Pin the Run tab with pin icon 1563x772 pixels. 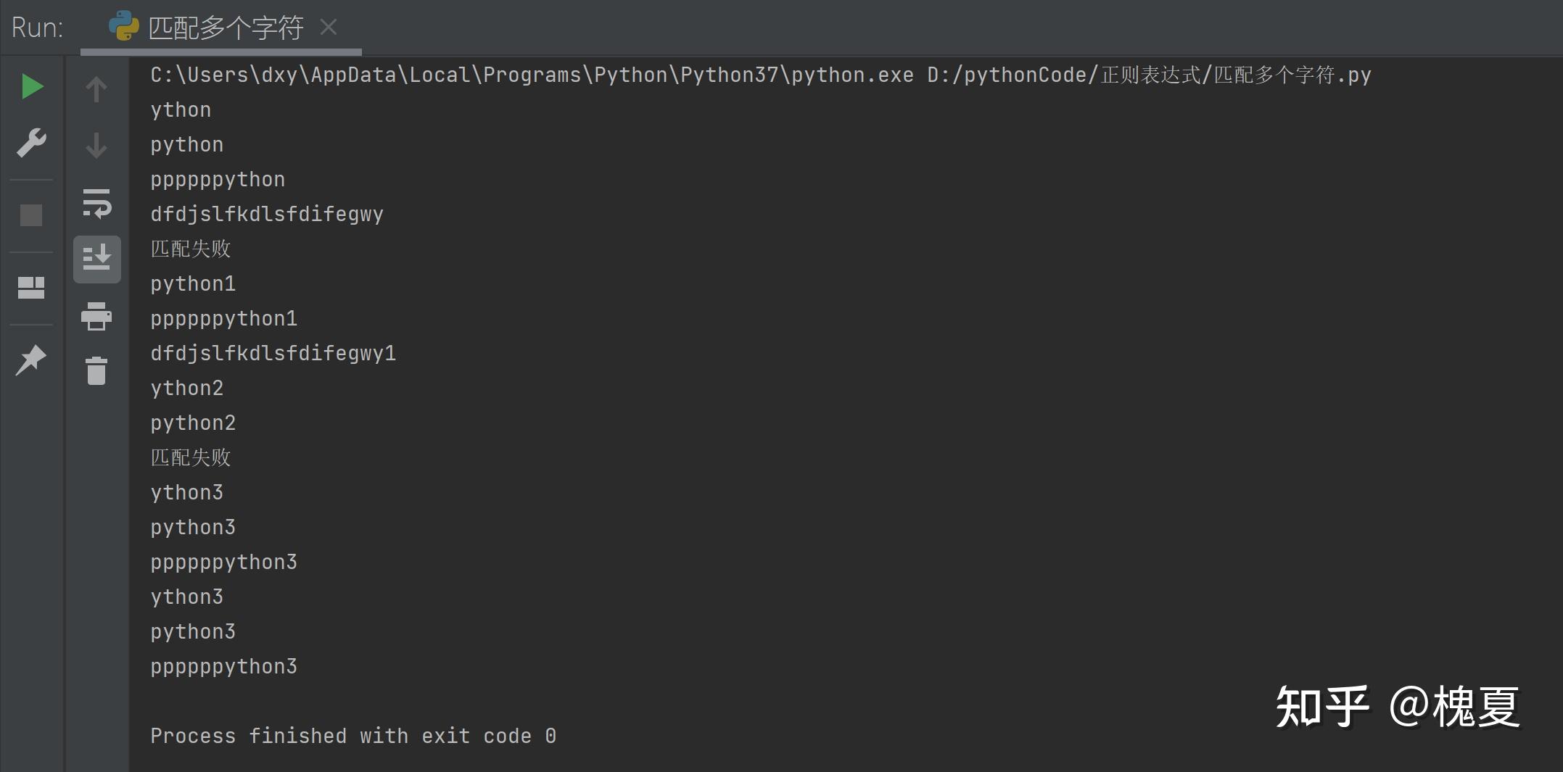[x=30, y=360]
